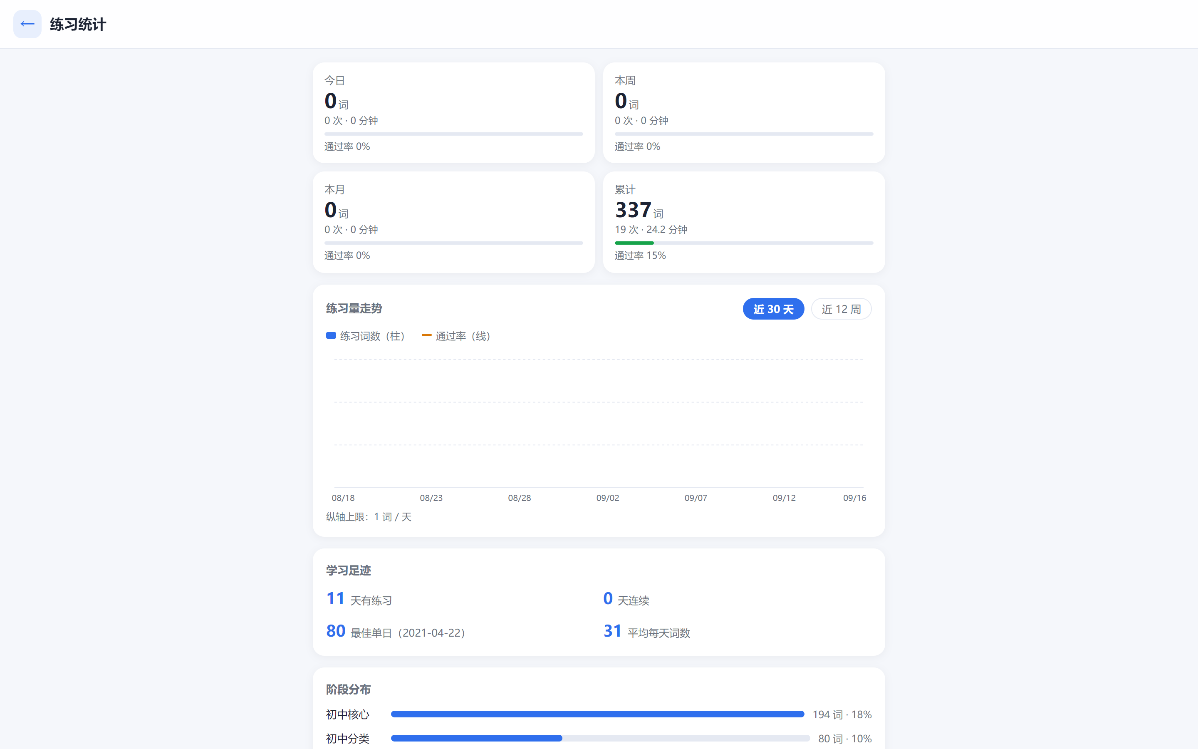Switch to 近 12 周 view
1198x749 pixels.
tap(841, 309)
